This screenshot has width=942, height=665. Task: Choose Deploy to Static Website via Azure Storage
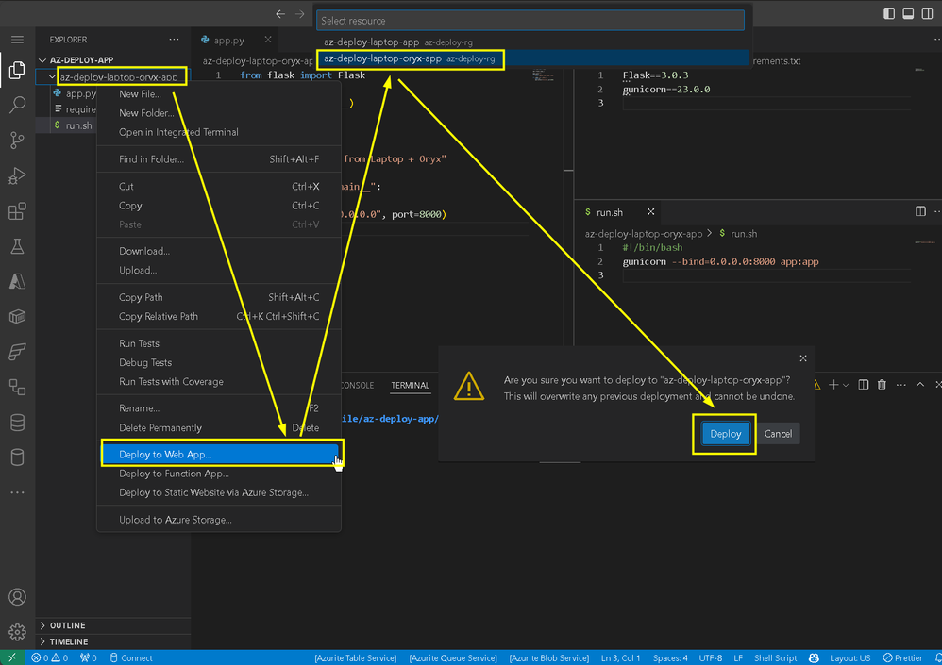220,492
